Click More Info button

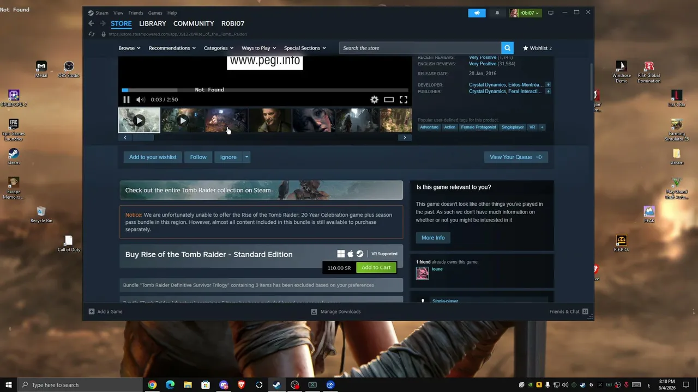tap(433, 238)
